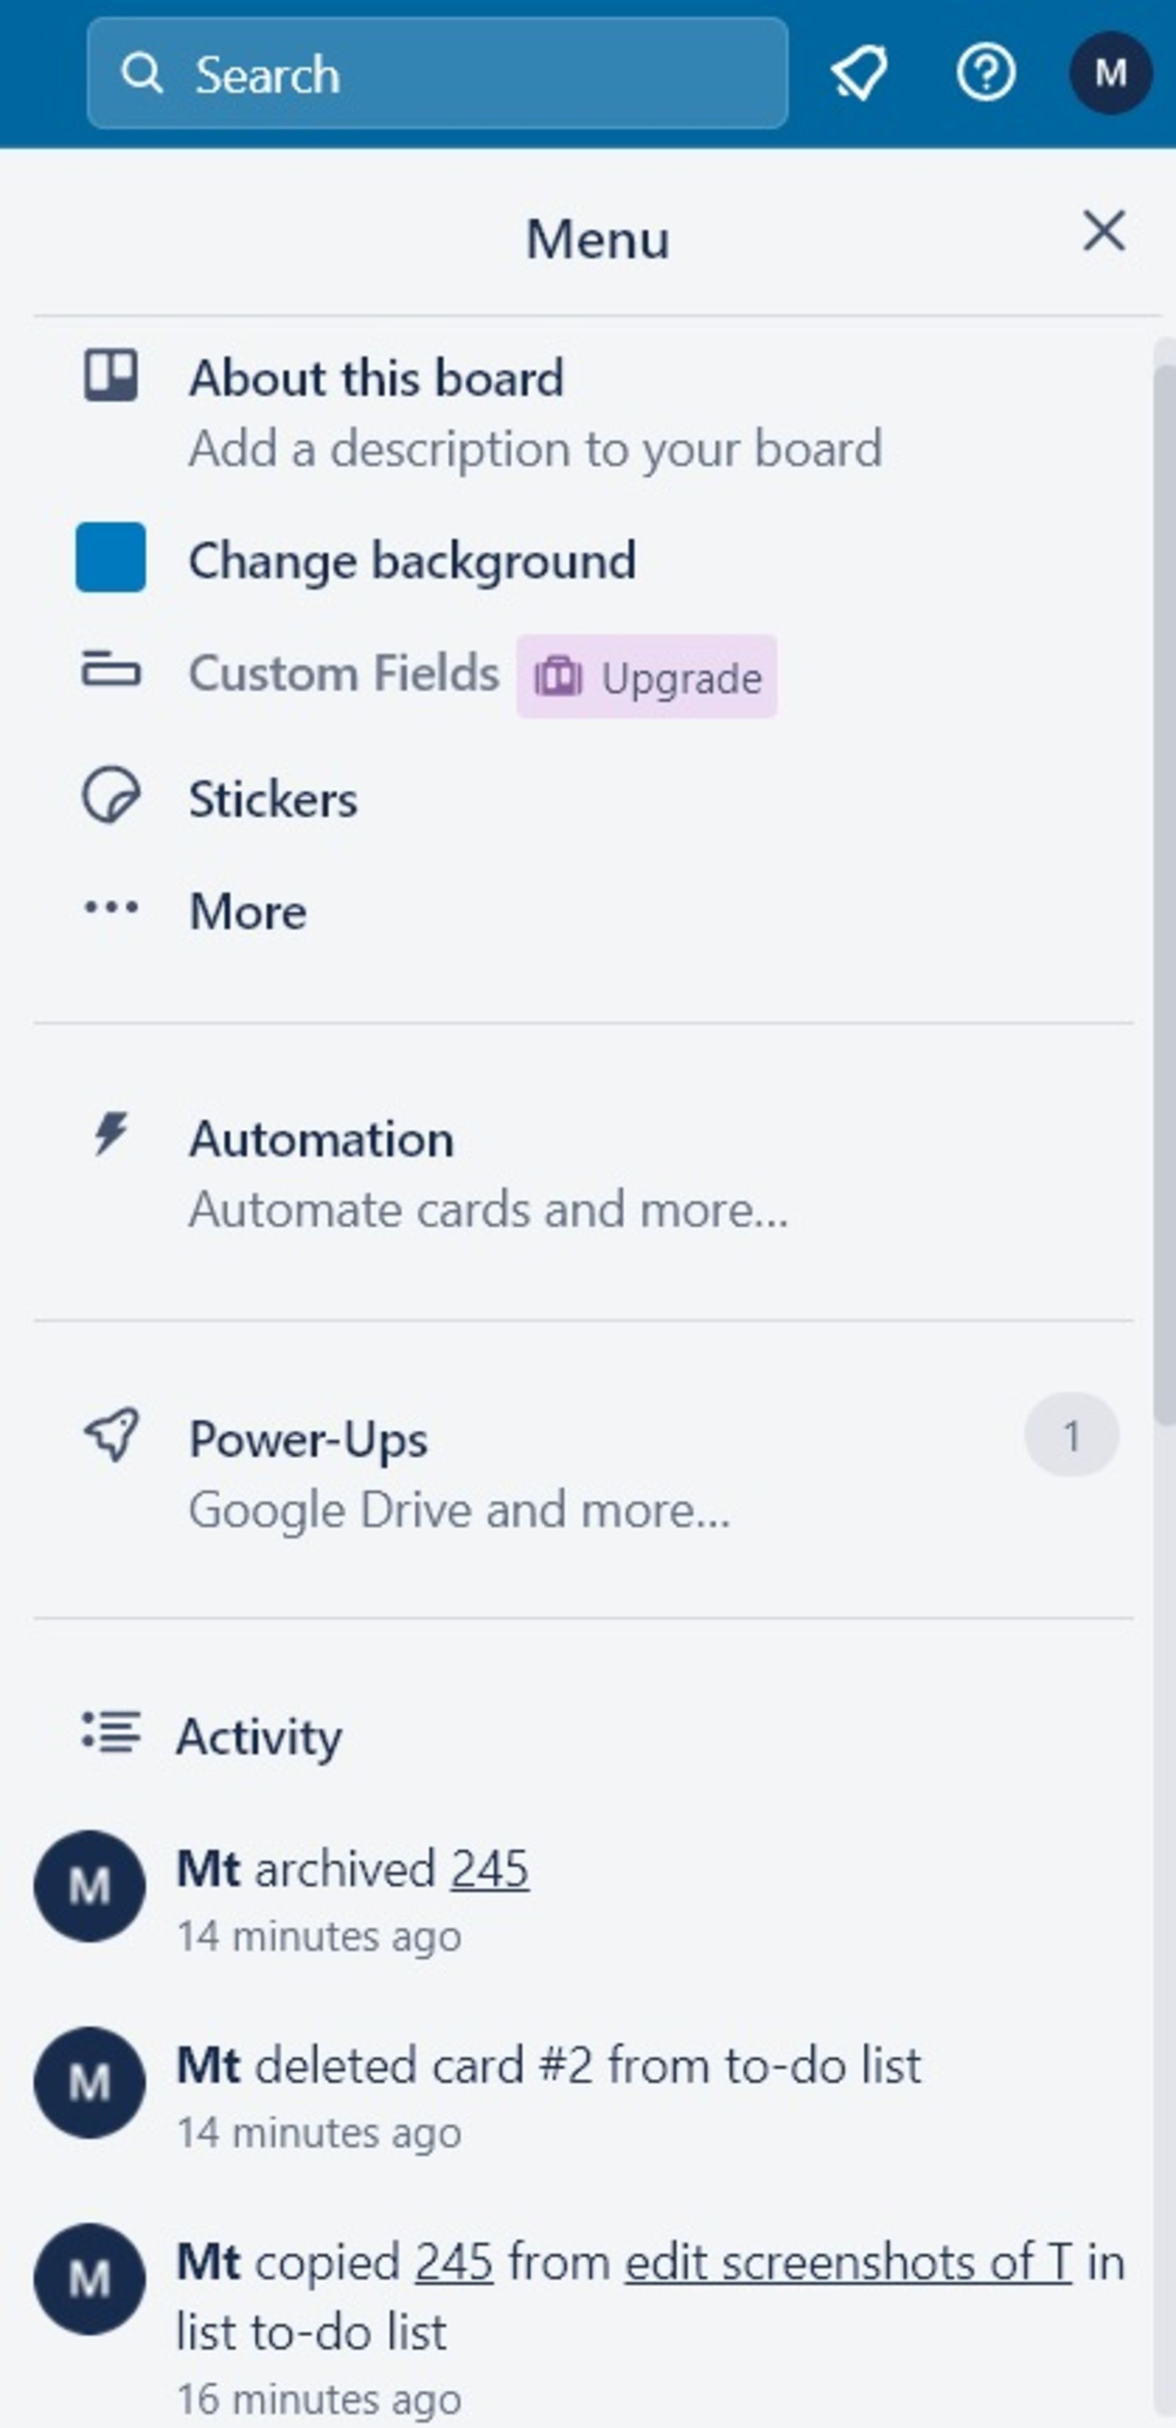
Task: Open the help question mark icon
Action: (x=986, y=74)
